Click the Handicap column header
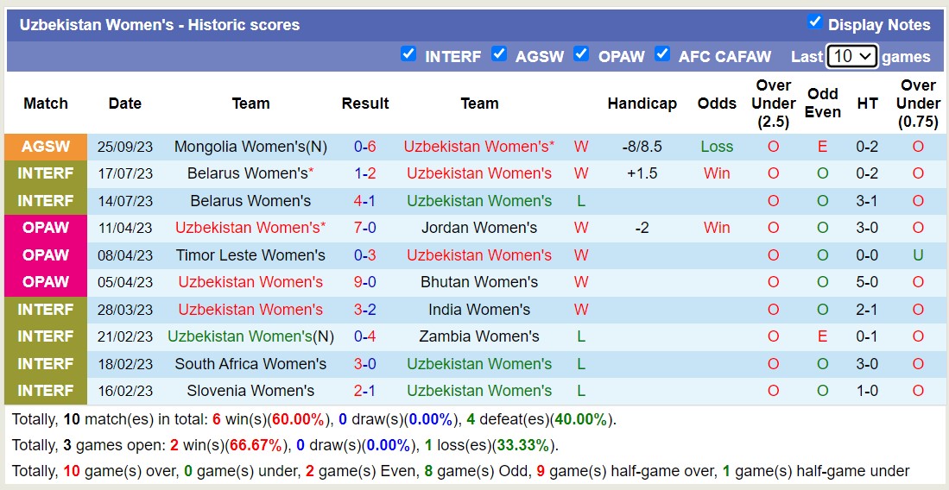This screenshot has width=949, height=490. tap(642, 104)
